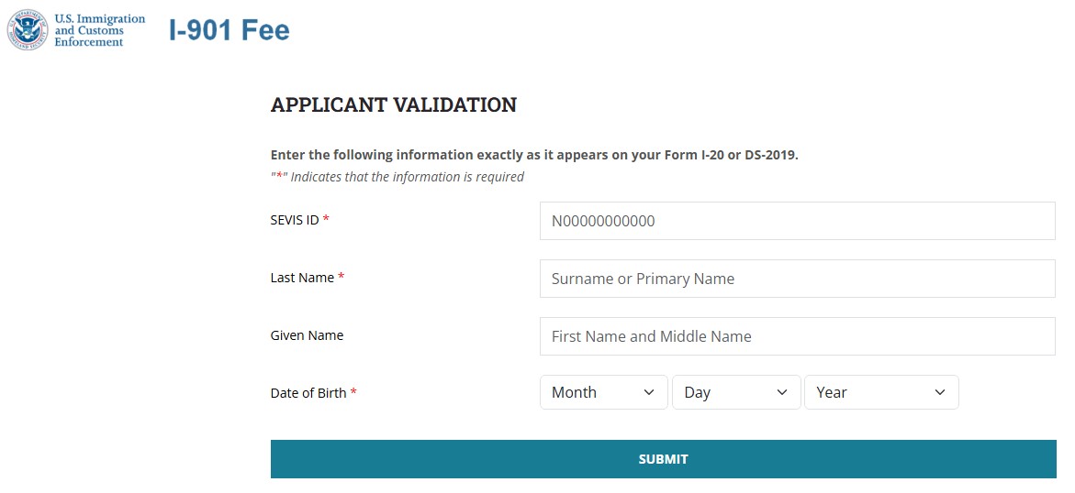Click the chevron arrow in Year selector
The height and width of the screenshot is (493, 1075).
coord(940,392)
